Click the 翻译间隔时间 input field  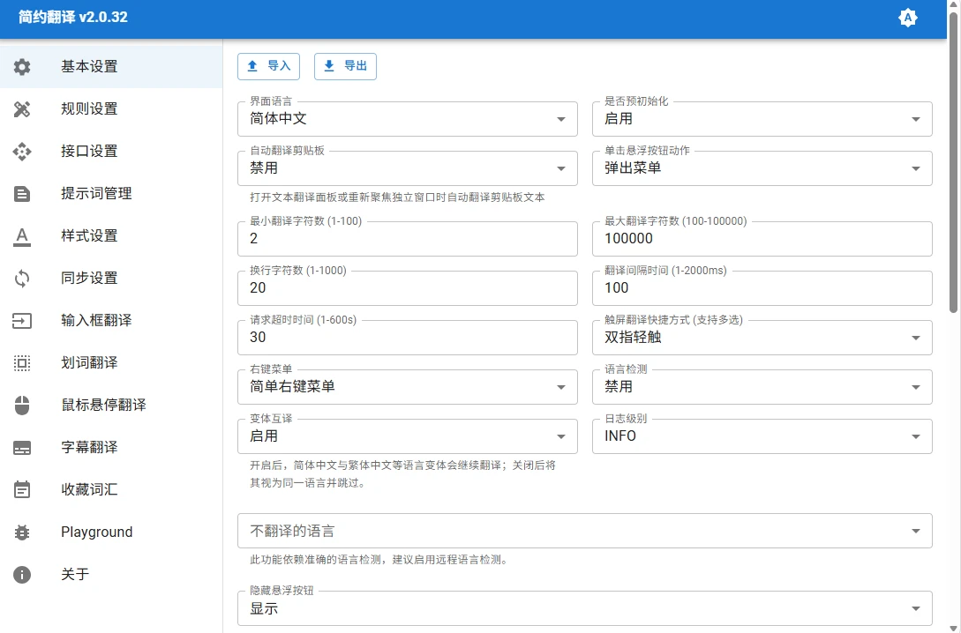pyautogui.click(x=762, y=288)
